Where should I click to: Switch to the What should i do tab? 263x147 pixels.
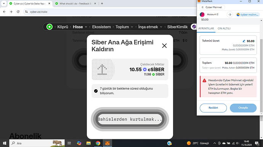click(75, 3)
